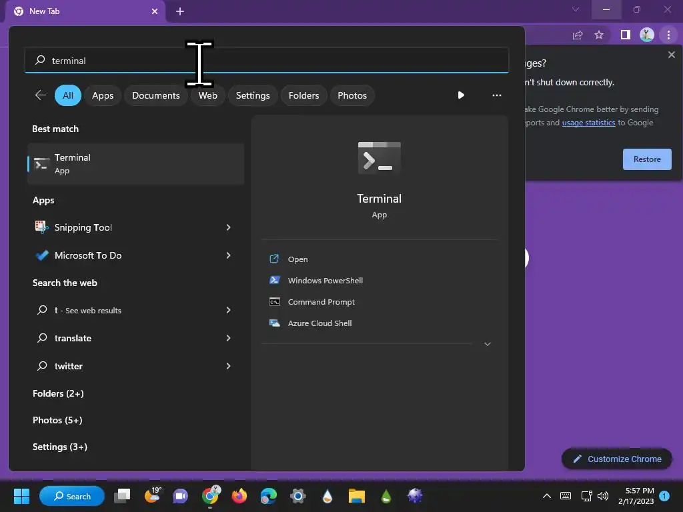The height and width of the screenshot is (512, 683).
Task: Click the Snipping Tool app icon
Action: pos(41,227)
